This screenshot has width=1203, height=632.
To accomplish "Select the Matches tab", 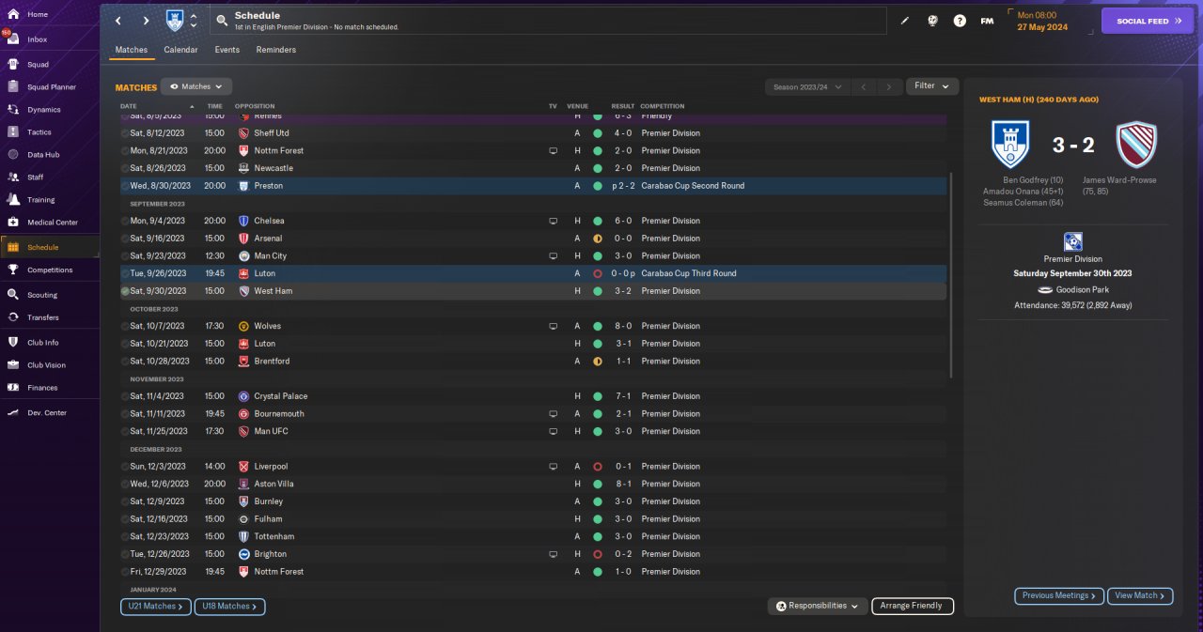I will point(132,50).
